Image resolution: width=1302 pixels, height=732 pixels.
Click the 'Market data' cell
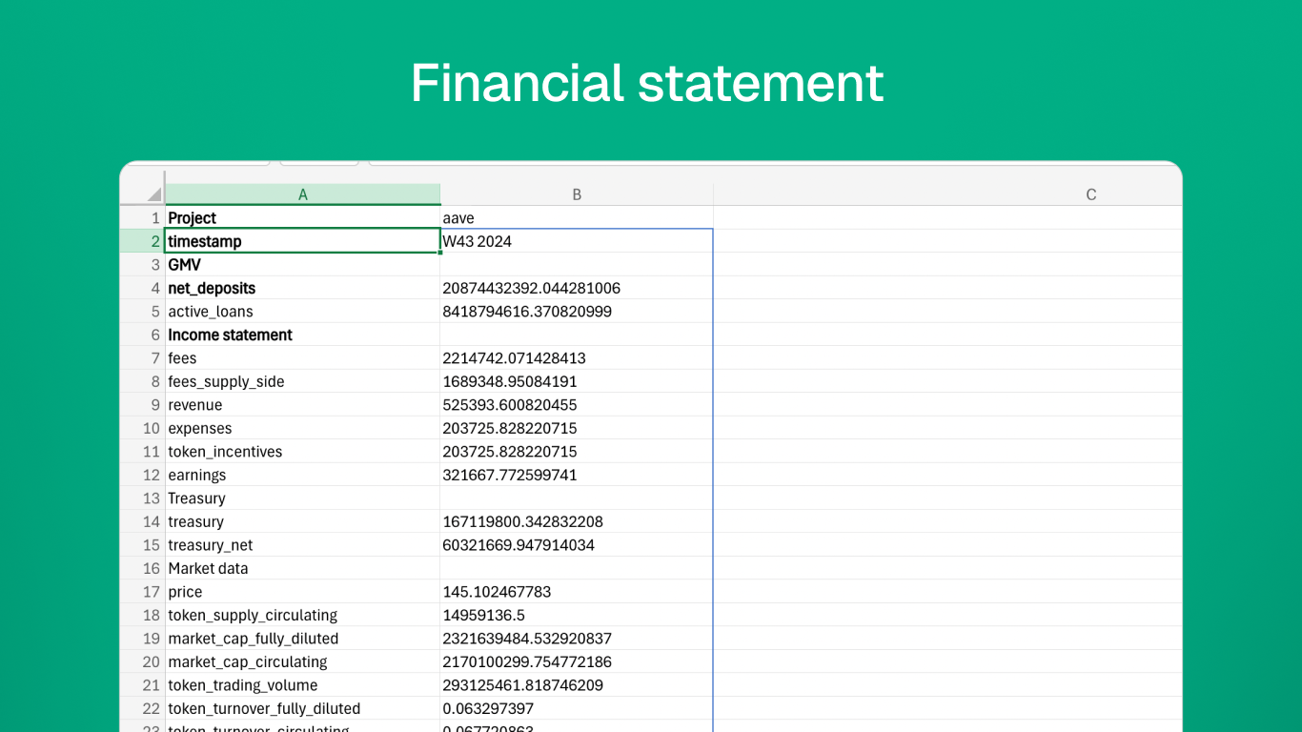click(x=303, y=568)
